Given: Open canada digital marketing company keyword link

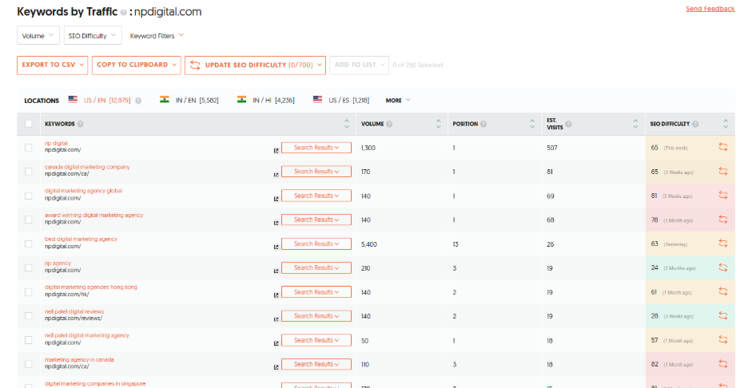Looking at the screenshot, I should 87,167.
